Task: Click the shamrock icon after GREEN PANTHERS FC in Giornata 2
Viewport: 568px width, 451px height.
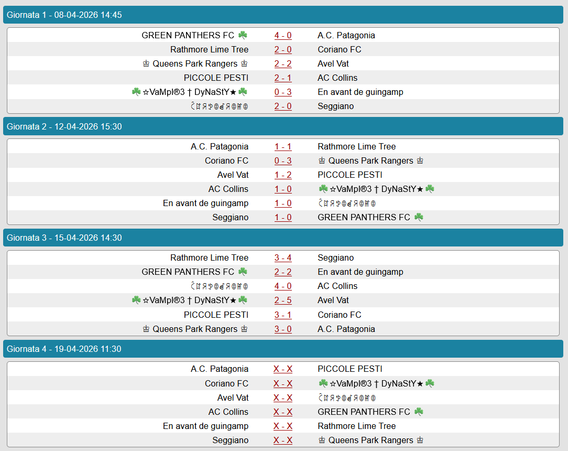Action: (419, 217)
